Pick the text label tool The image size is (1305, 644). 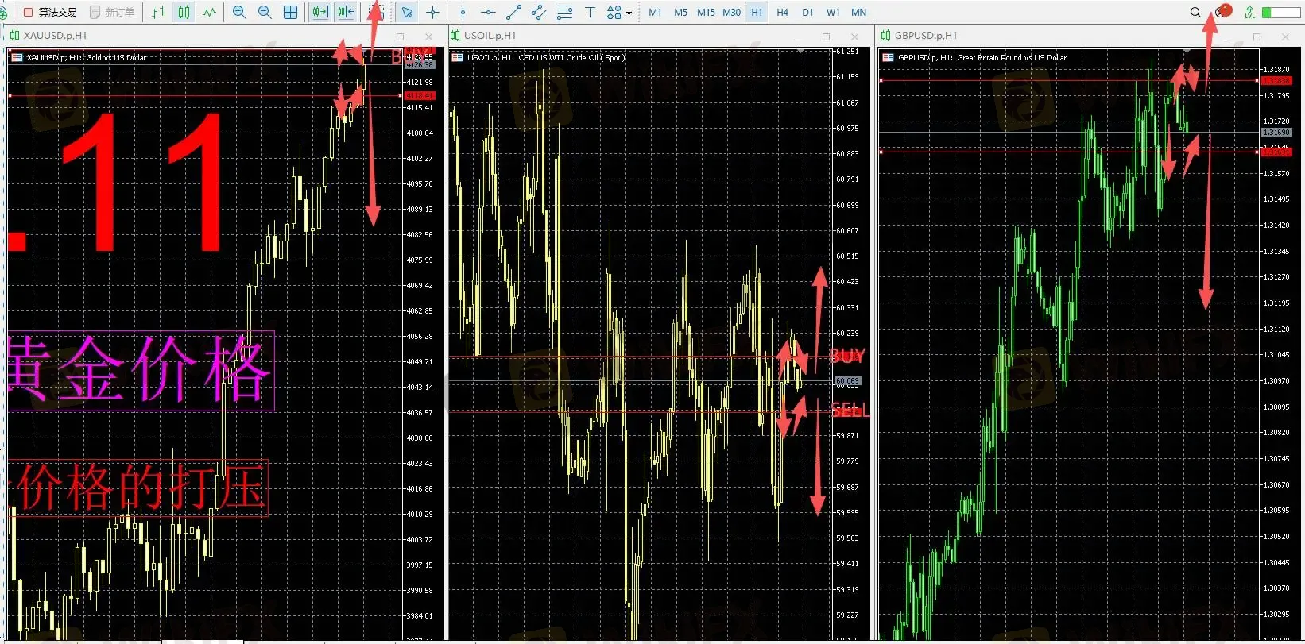tap(590, 12)
